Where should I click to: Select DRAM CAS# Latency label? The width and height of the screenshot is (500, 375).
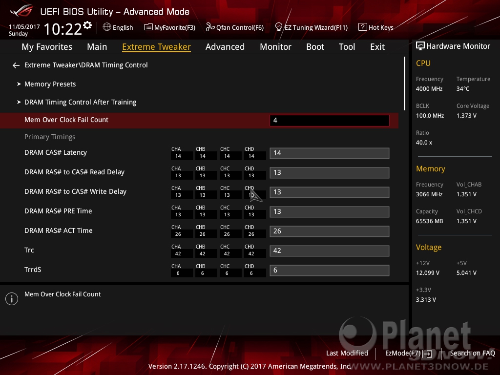56,153
